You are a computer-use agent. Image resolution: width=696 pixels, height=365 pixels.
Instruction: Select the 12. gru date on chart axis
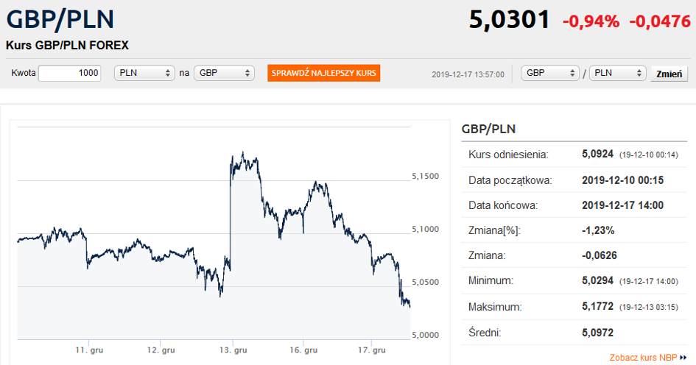pyautogui.click(x=161, y=350)
